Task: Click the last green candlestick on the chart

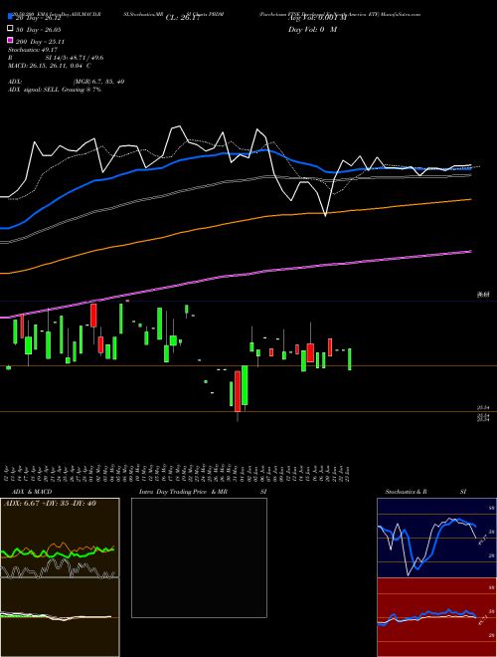Action: (x=350, y=359)
